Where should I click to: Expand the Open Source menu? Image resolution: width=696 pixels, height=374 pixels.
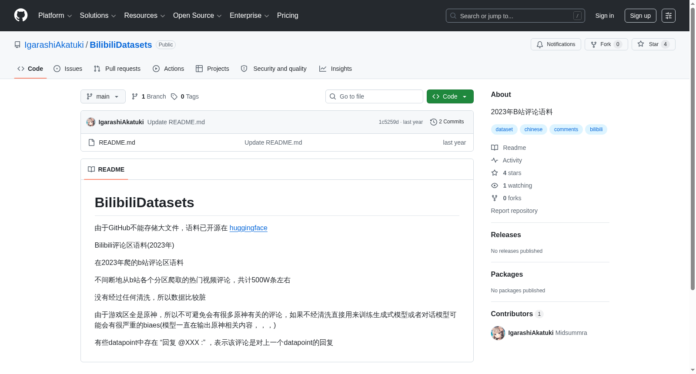[197, 16]
